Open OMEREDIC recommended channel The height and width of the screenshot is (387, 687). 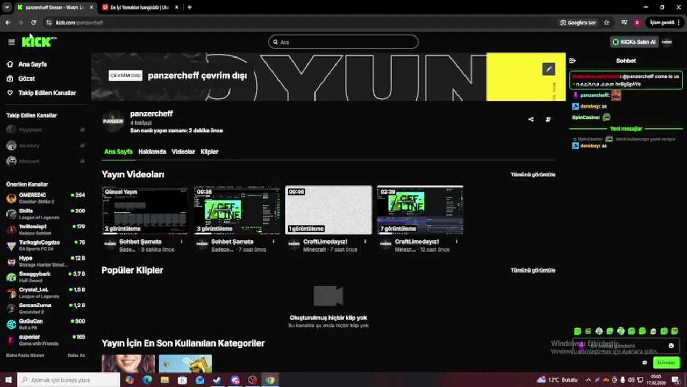click(46, 198)
